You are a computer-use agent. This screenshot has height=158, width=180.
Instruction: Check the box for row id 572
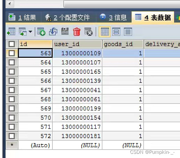click(x=12, y=136)
